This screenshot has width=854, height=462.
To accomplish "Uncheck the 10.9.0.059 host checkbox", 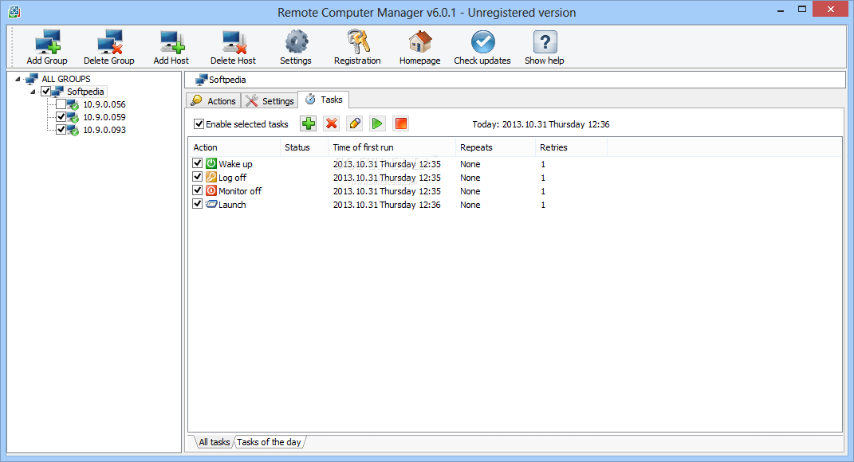I will (x=61, y=117).
